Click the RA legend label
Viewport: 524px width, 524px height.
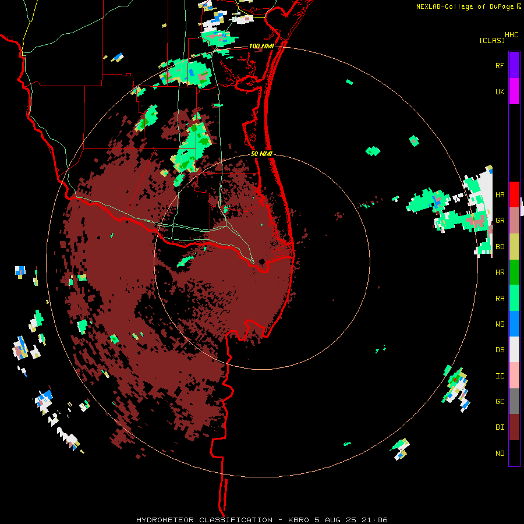500,299
